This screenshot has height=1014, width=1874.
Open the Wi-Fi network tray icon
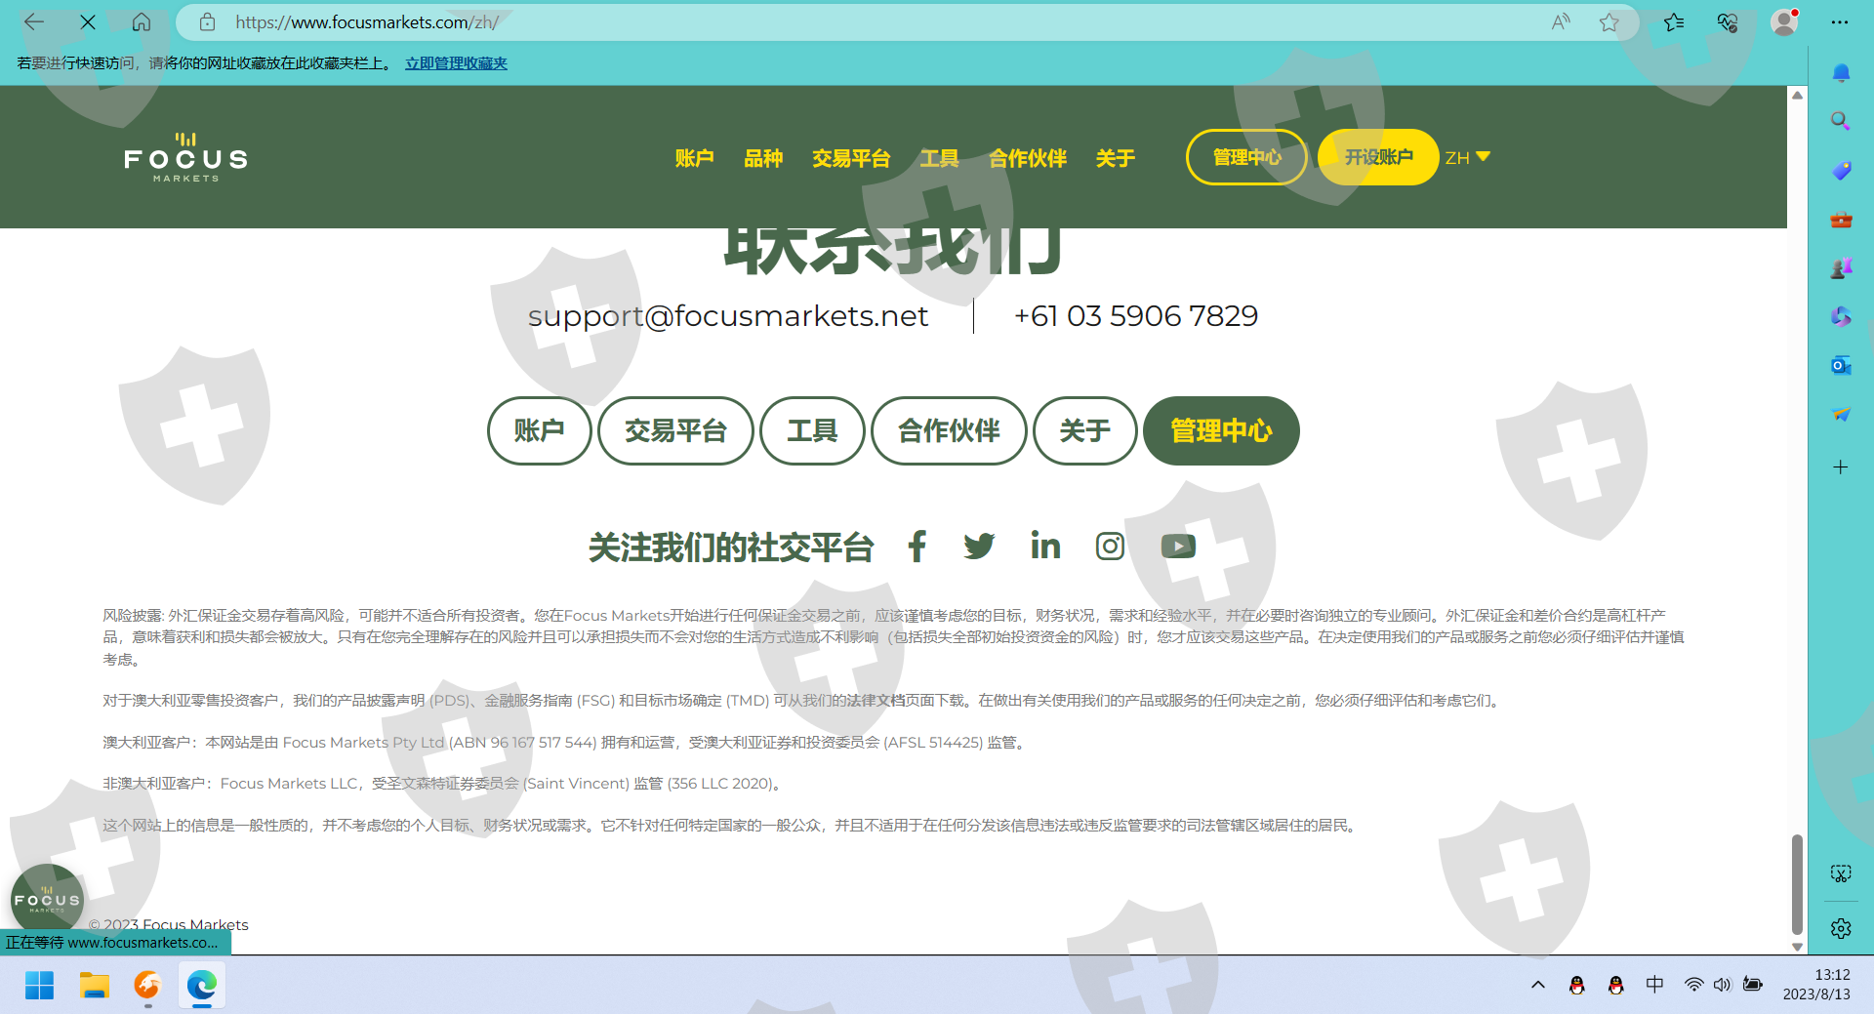pyautogui.click(x=1694, y=985)
